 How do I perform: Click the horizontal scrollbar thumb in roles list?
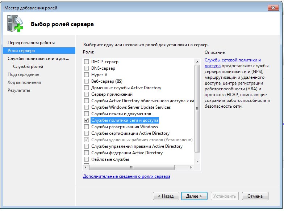click(131, 167)
